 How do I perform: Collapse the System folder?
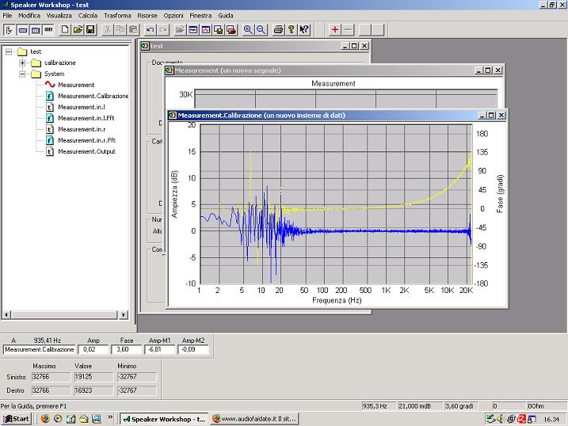22,74
